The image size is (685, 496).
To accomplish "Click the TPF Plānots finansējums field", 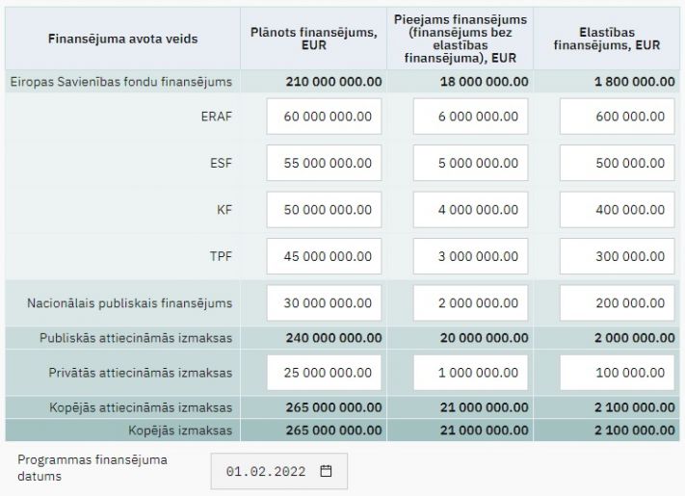I will tap(323, 256).
